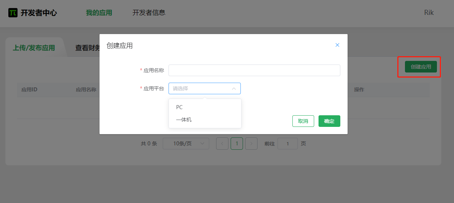The width and height of the screenshot is (454, 203).
Task: Click the Rik user name
Action: tap(429, 13)
